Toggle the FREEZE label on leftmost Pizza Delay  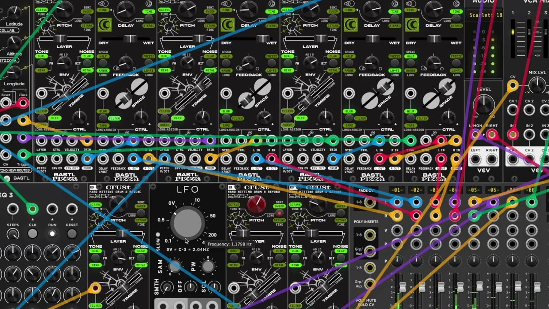pos(149,56)
